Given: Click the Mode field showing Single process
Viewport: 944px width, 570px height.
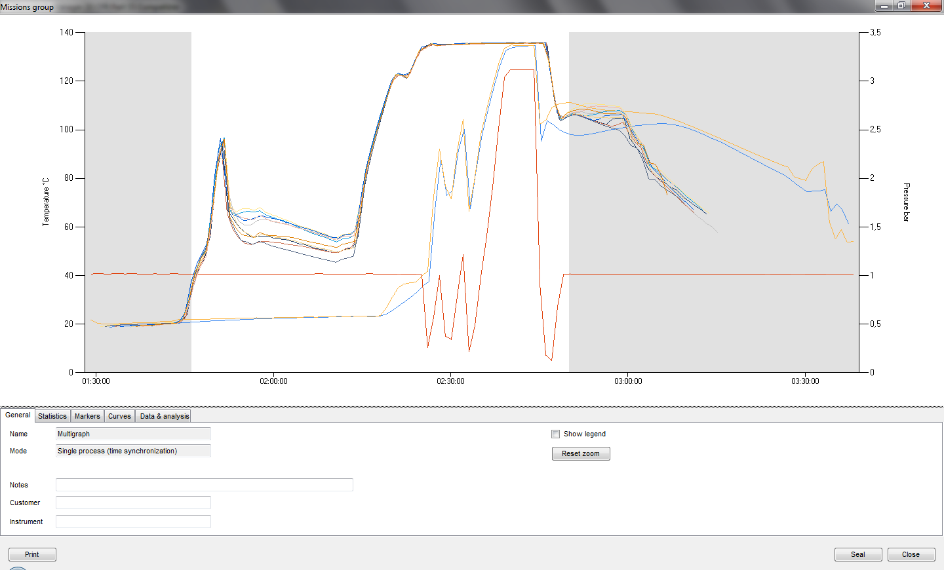Looking at the screenshot, I should (133, 451).
